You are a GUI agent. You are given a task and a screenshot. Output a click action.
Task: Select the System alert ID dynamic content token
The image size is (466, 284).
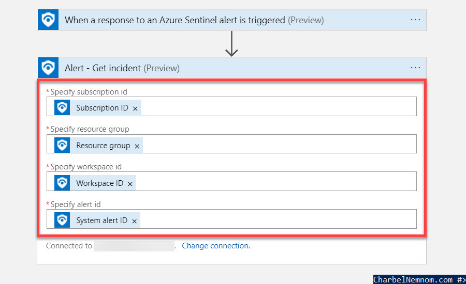coord(97,220)
